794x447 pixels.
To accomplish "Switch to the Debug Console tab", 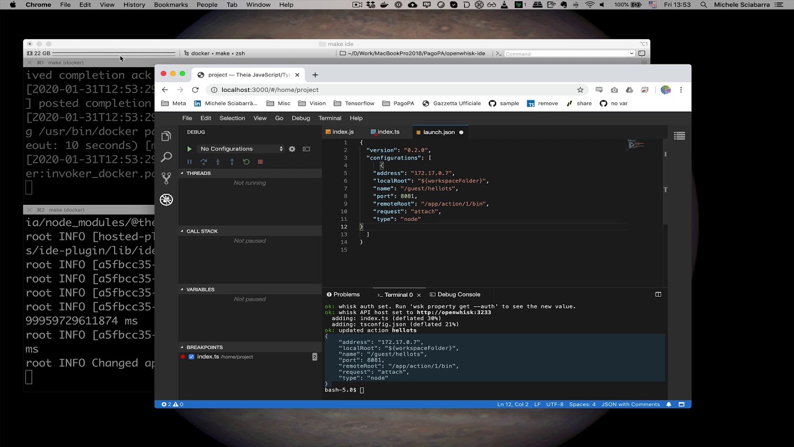I will pos(455,295).
